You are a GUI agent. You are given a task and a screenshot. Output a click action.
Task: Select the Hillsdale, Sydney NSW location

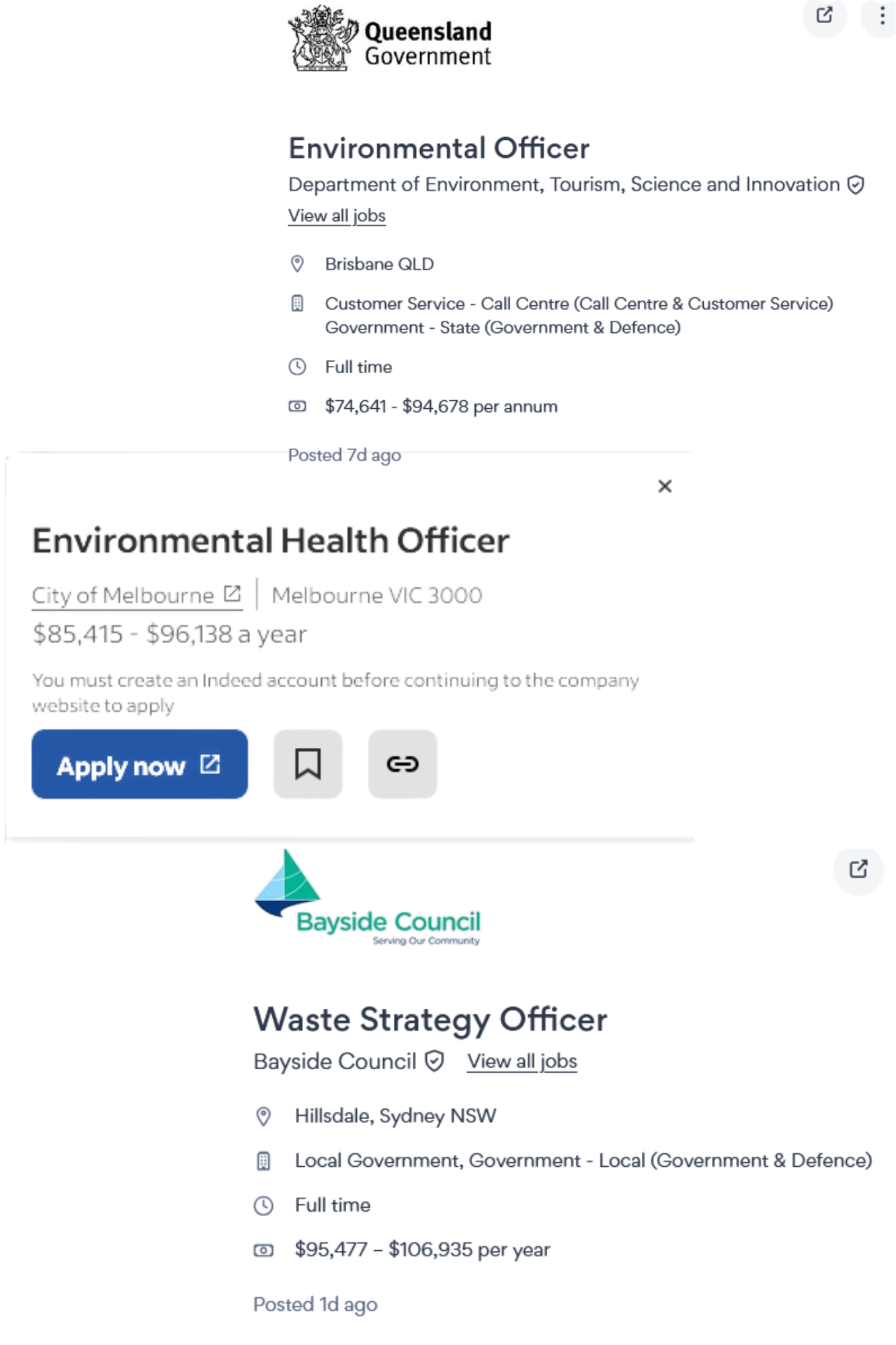(x=395, y=1116)
